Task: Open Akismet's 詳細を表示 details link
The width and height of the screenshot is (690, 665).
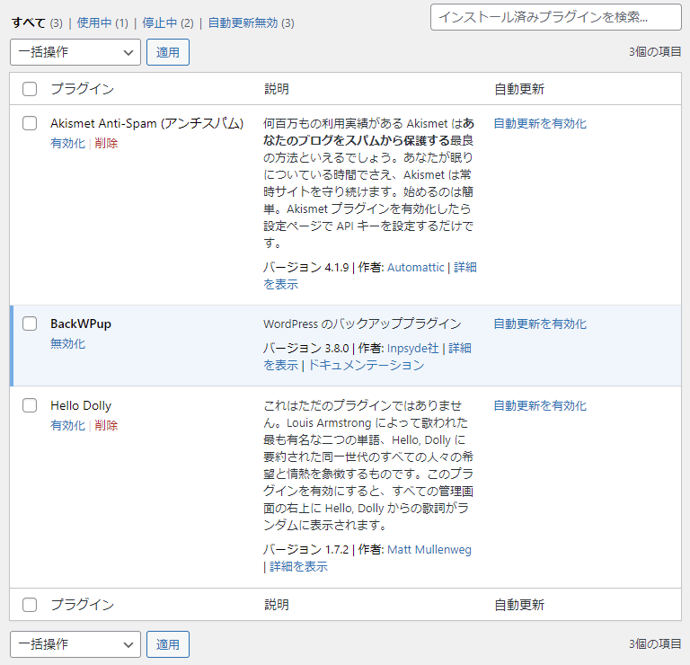Action: [x=465, y=268]
